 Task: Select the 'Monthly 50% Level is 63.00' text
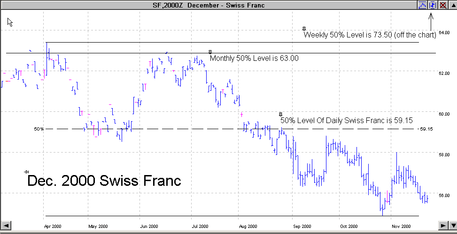click(x=254, y=58)
